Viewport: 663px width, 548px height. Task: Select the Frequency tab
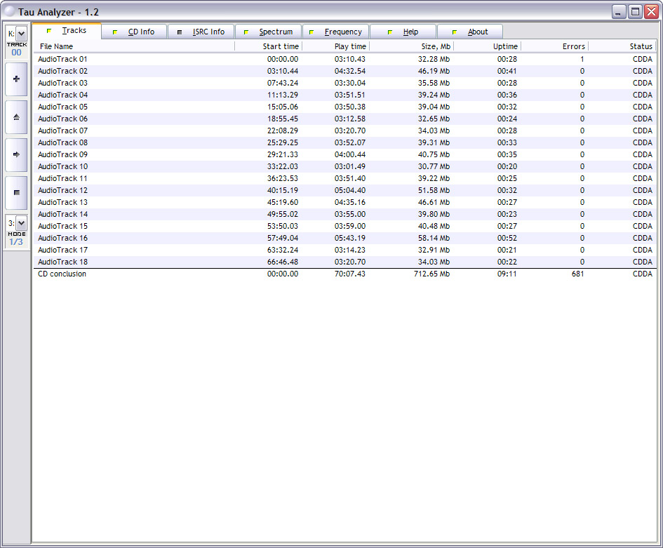[336, 32]
